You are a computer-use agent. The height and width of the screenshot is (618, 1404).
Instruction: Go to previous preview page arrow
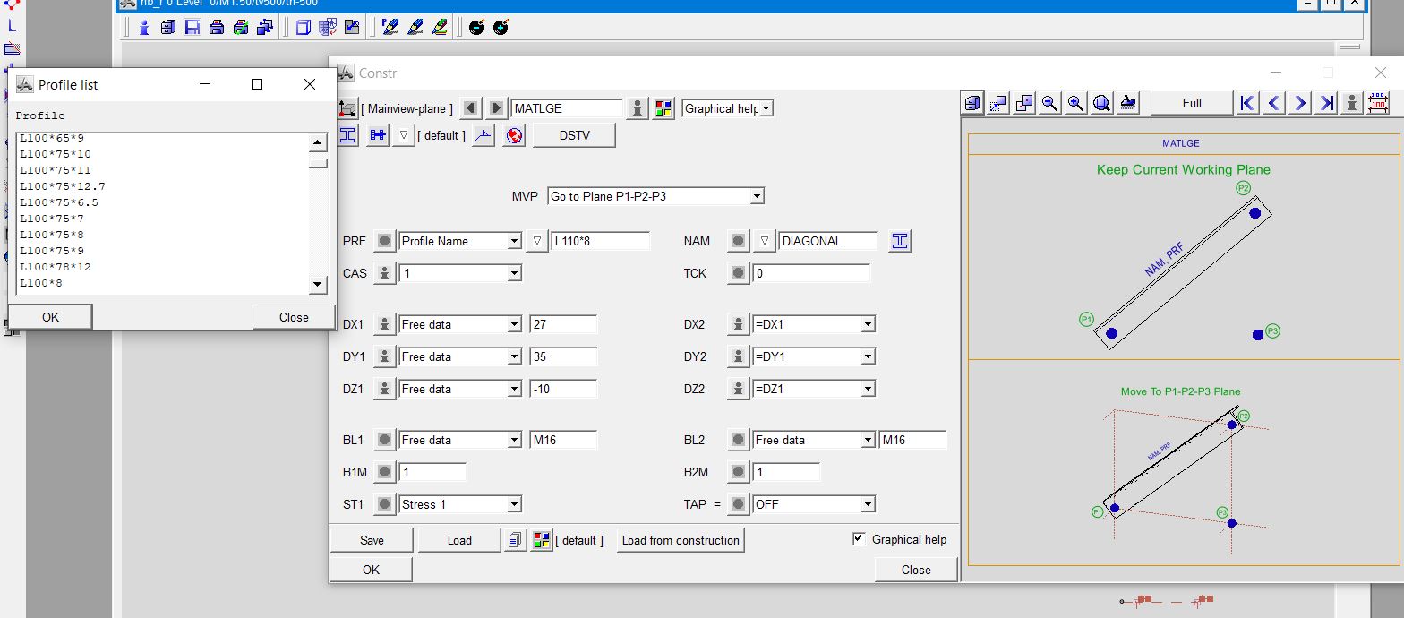click(1274, 103)
